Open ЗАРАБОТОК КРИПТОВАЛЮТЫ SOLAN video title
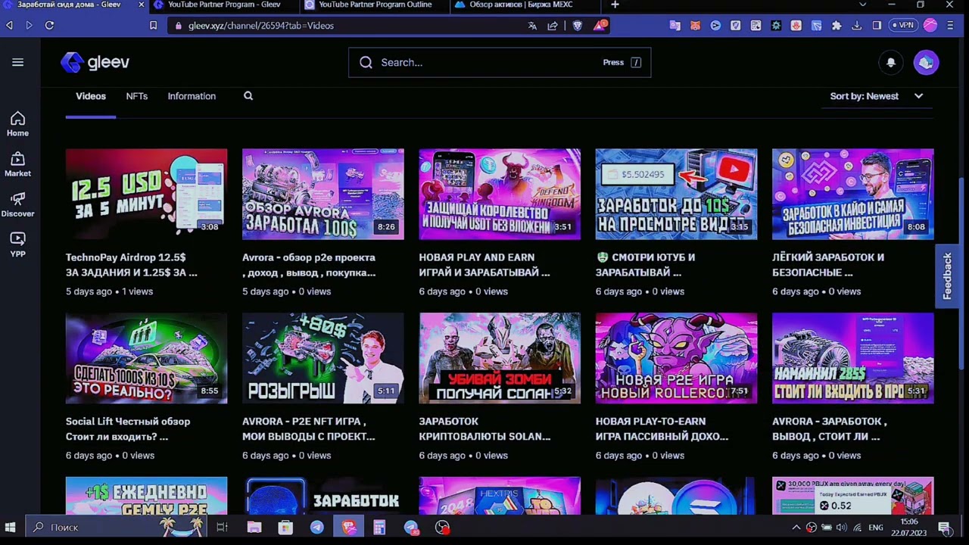The image size is (969, 545). pyautogui.click(x=484, y=429)
